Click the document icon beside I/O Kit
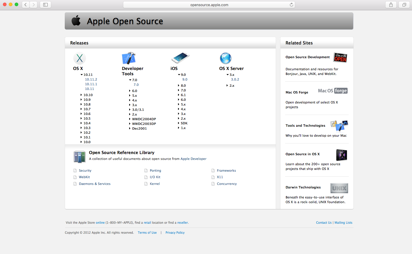412x254 pixels. 146,177
